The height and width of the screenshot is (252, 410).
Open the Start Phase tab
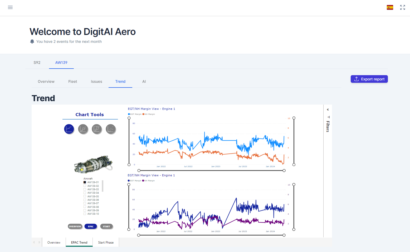106,242
